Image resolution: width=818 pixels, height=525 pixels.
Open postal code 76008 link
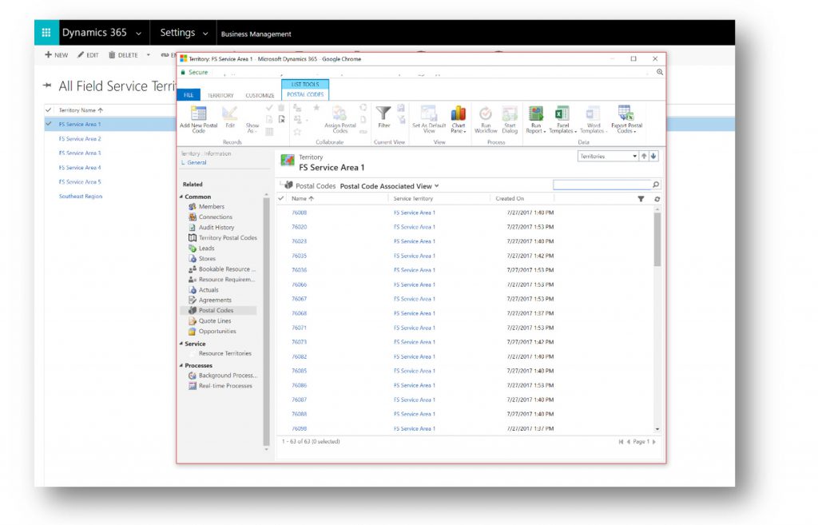pyautogui.click(x=299, y=213)
